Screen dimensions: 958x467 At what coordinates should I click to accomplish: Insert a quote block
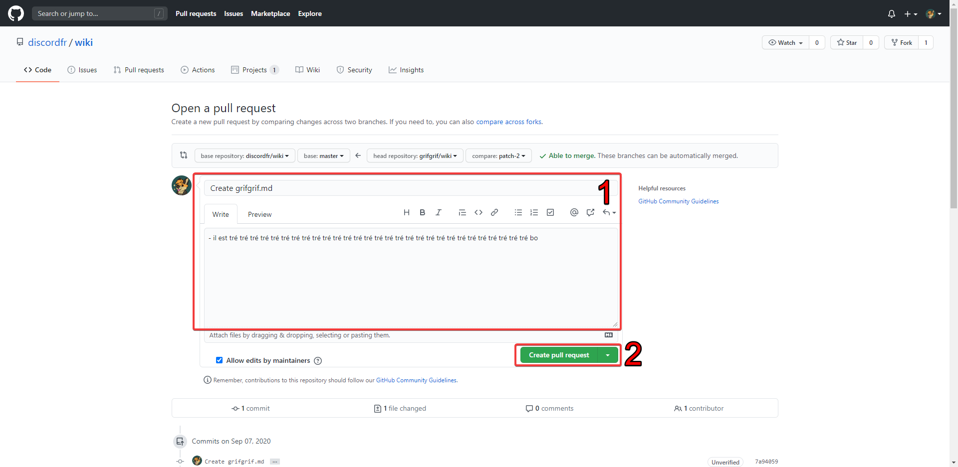click(x=463, y=212)
